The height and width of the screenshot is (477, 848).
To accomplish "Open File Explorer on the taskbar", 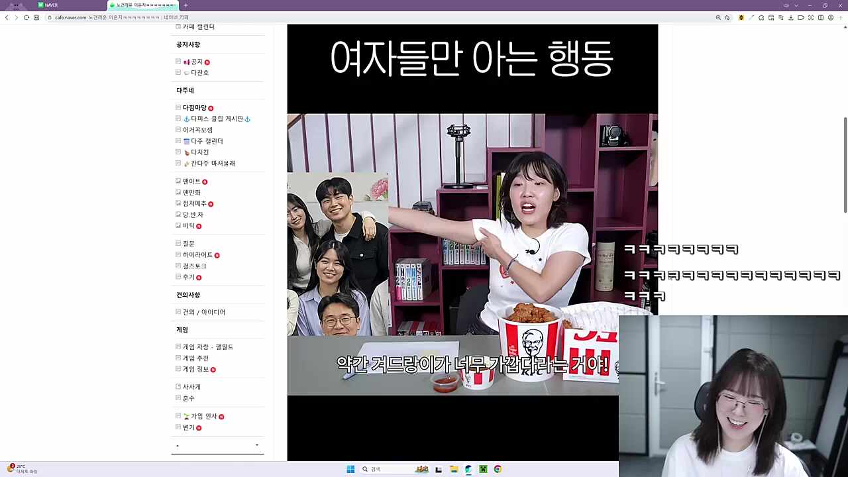I will point(454,469).
